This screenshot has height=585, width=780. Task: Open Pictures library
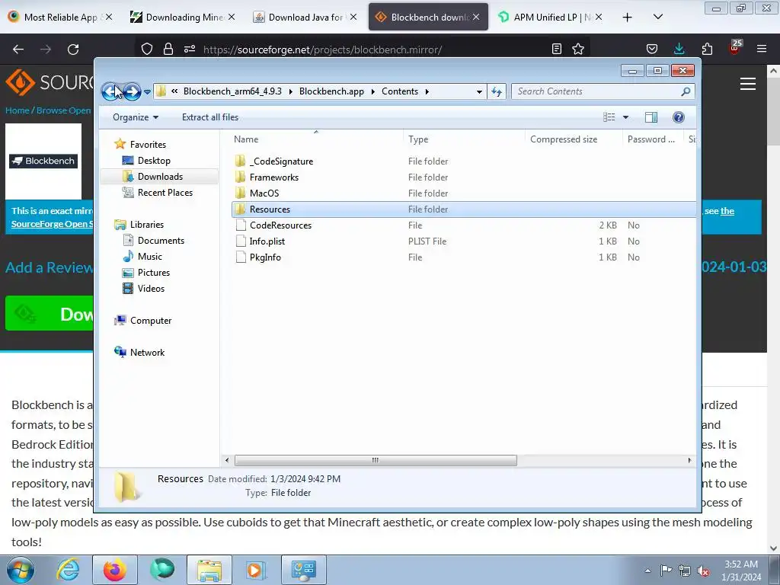click(154, 273)
